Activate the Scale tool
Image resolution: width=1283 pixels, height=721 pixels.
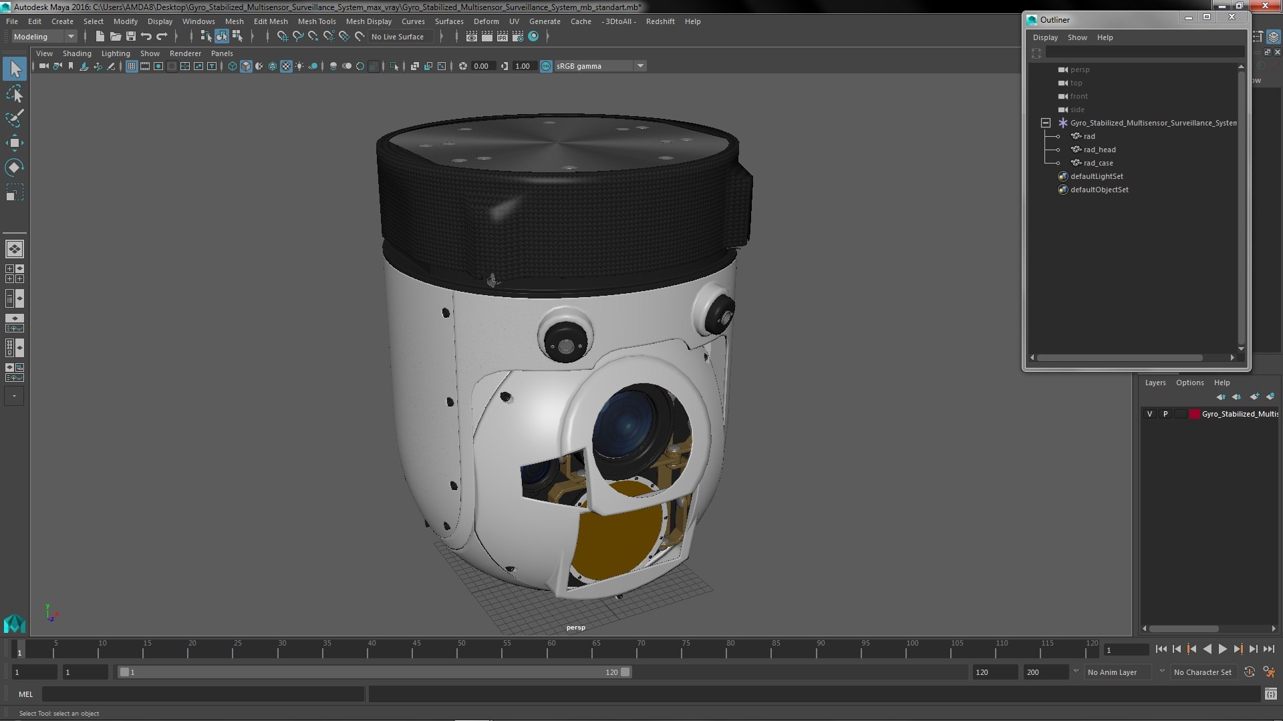coord(14,192)
